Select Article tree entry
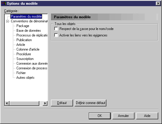 coord(21,45)
